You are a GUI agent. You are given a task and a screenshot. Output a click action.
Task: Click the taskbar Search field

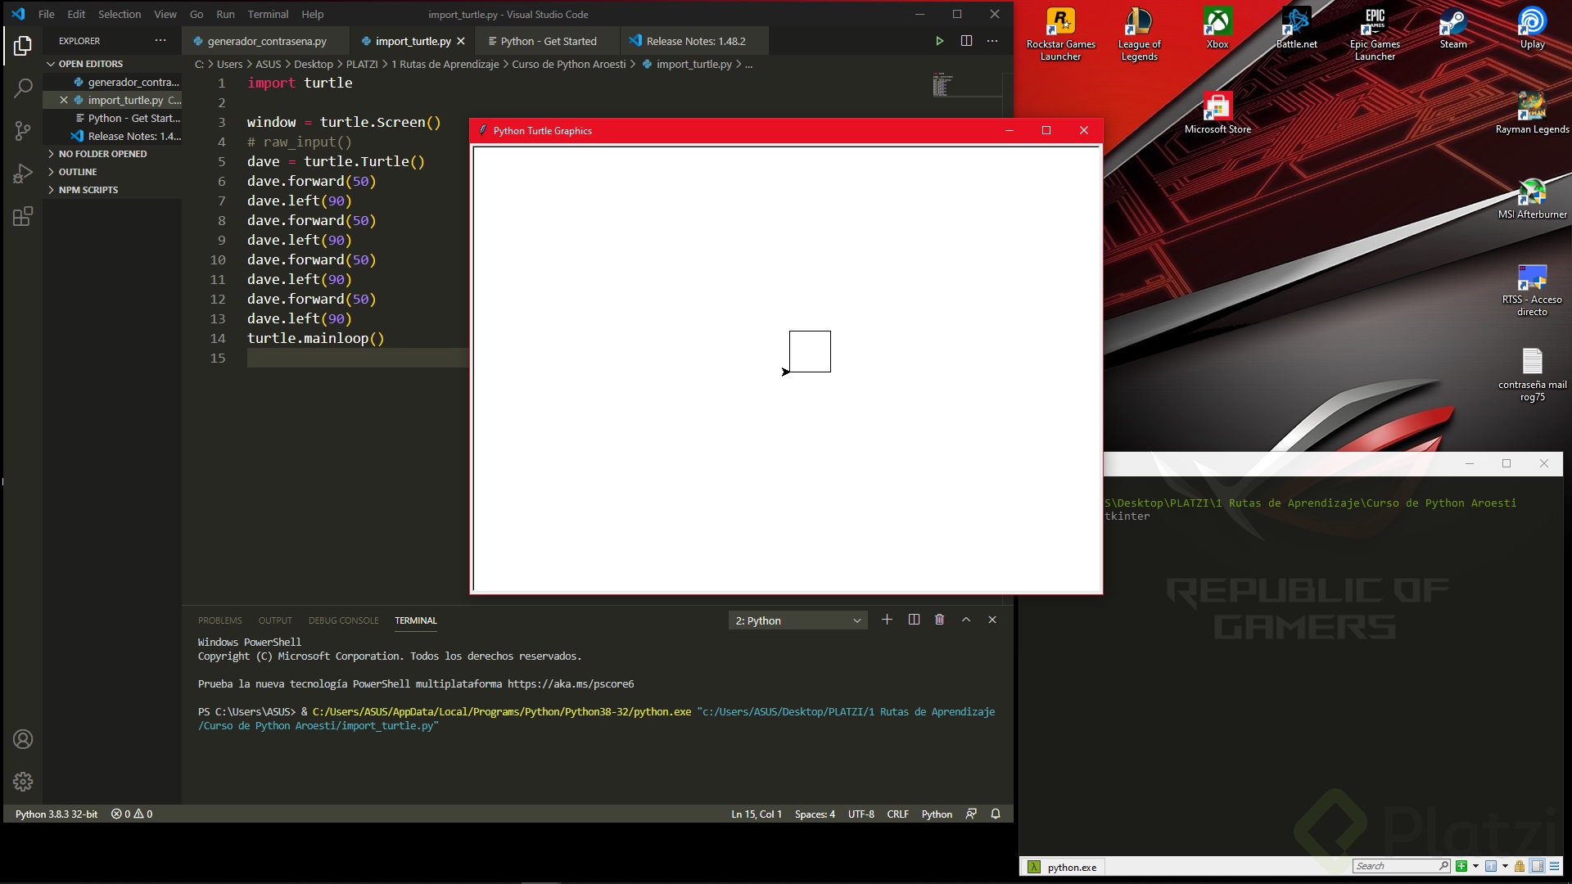[x=1400, y=866]
